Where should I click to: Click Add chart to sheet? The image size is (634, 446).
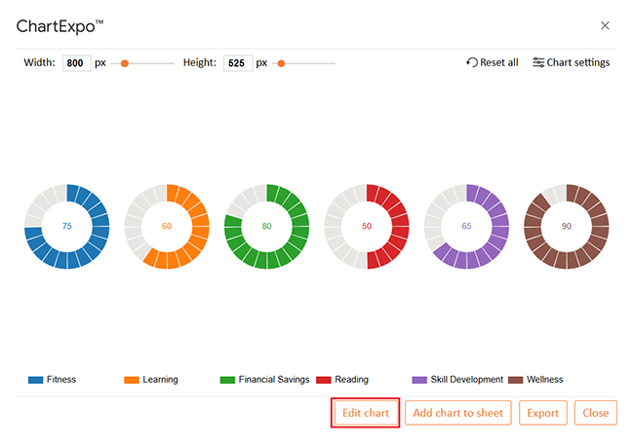pos(458,413)
